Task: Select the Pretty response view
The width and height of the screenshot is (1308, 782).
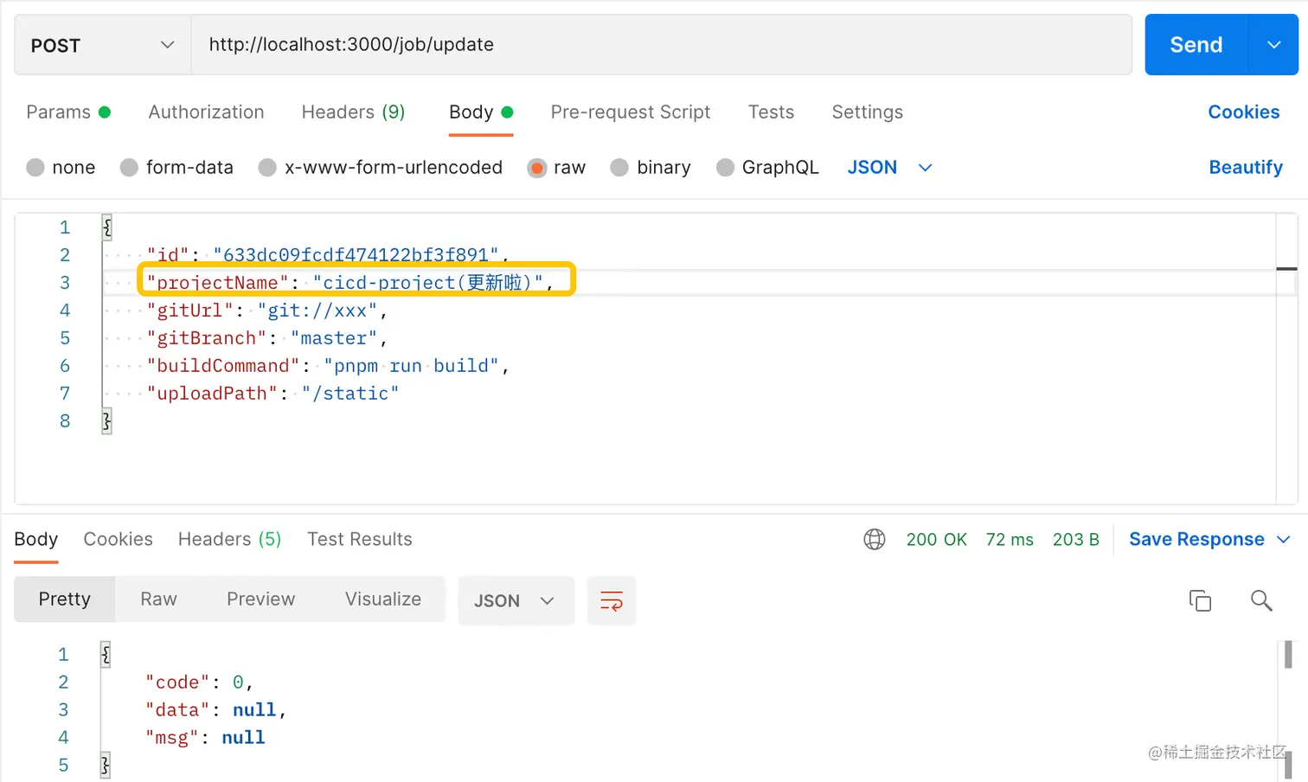Action: pos(65,599)
